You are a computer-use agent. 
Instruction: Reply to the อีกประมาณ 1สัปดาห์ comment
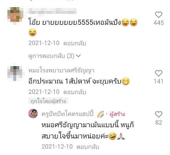pos(75,92)
